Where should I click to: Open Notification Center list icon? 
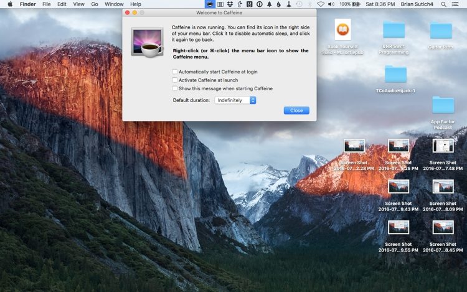(455, 4)
